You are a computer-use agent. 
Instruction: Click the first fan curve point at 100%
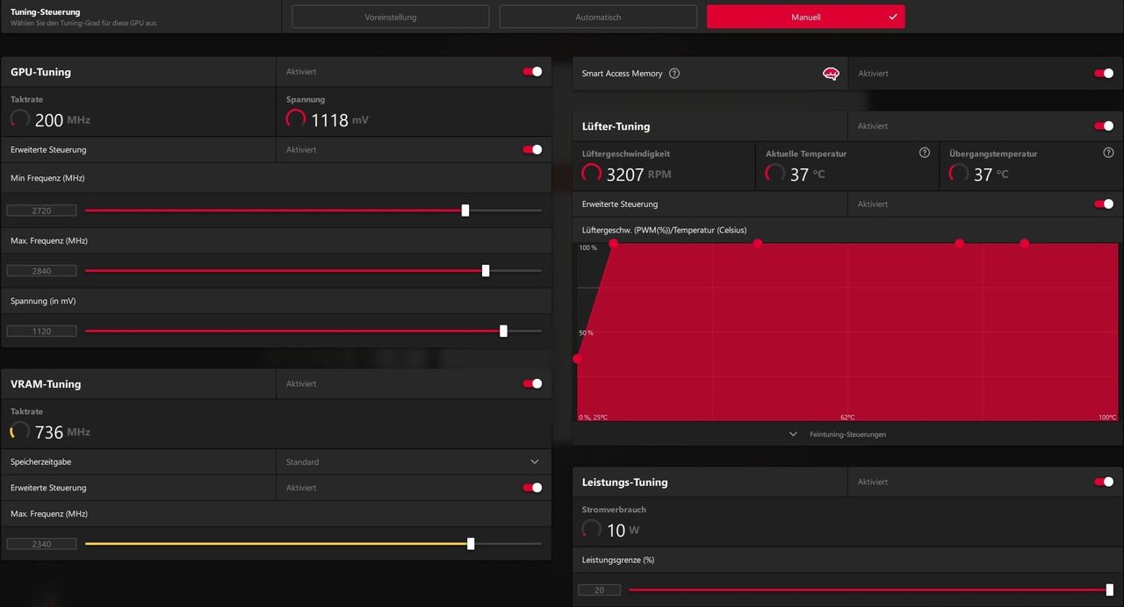pyautogui.click(x=613, y=243)
